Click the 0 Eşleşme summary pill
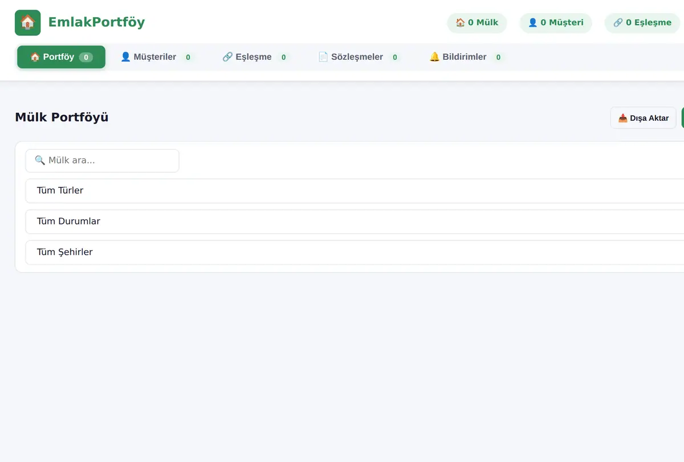This screenshot has width=684, height=462. tap(642, 23)
